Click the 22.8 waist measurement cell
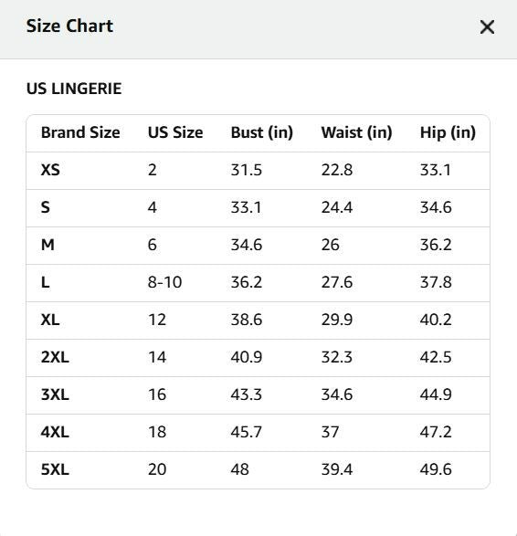This screenshot has height=536, width=517. [336, 170]
